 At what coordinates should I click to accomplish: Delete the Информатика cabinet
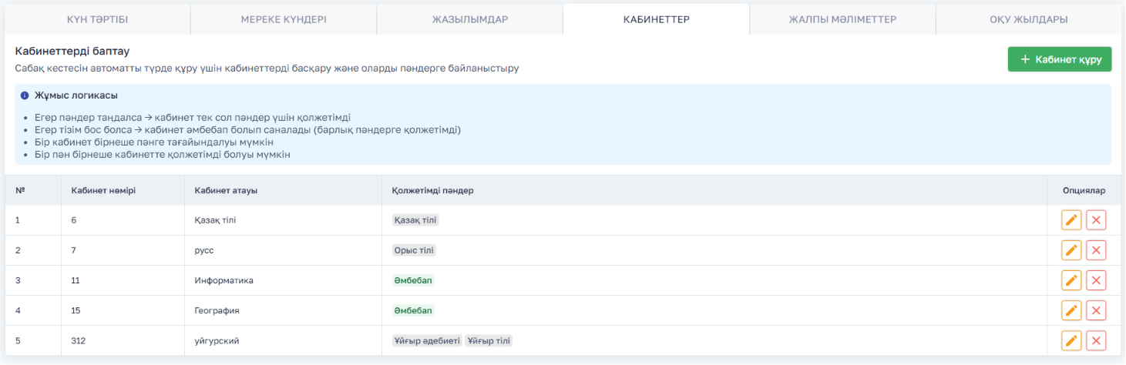(x=1096, y=280)
